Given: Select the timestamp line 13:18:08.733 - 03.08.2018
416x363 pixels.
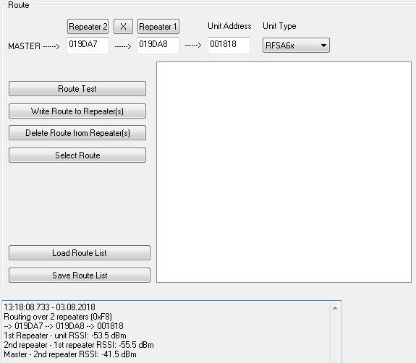Looking at the screenshot, I should (x=49, y=307).
